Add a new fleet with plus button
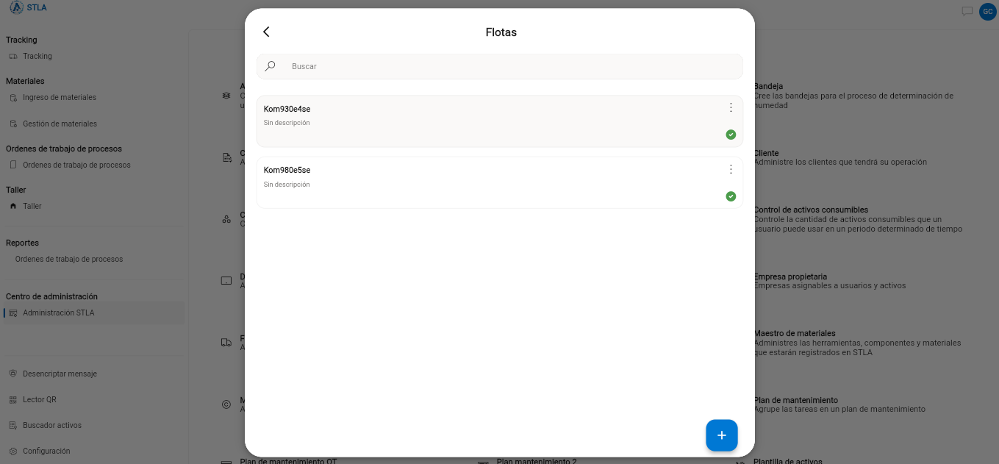Screen dimensions: 999x464 722,435
